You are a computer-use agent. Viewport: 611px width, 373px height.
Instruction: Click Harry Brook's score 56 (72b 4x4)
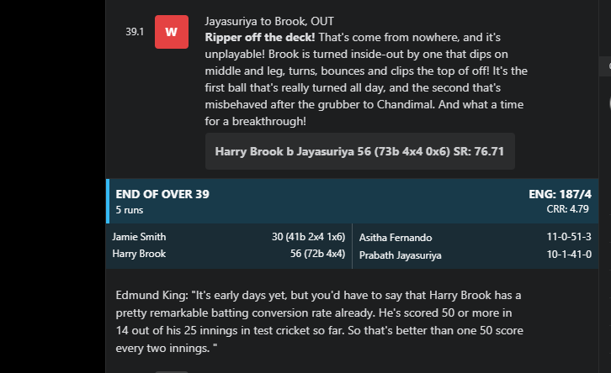point(317,254)
